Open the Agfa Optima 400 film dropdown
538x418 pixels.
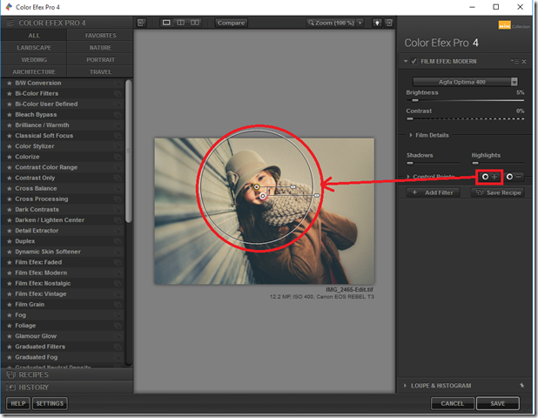click(465, 82)
